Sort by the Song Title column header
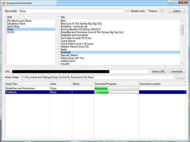 click(x=27, y=84)
